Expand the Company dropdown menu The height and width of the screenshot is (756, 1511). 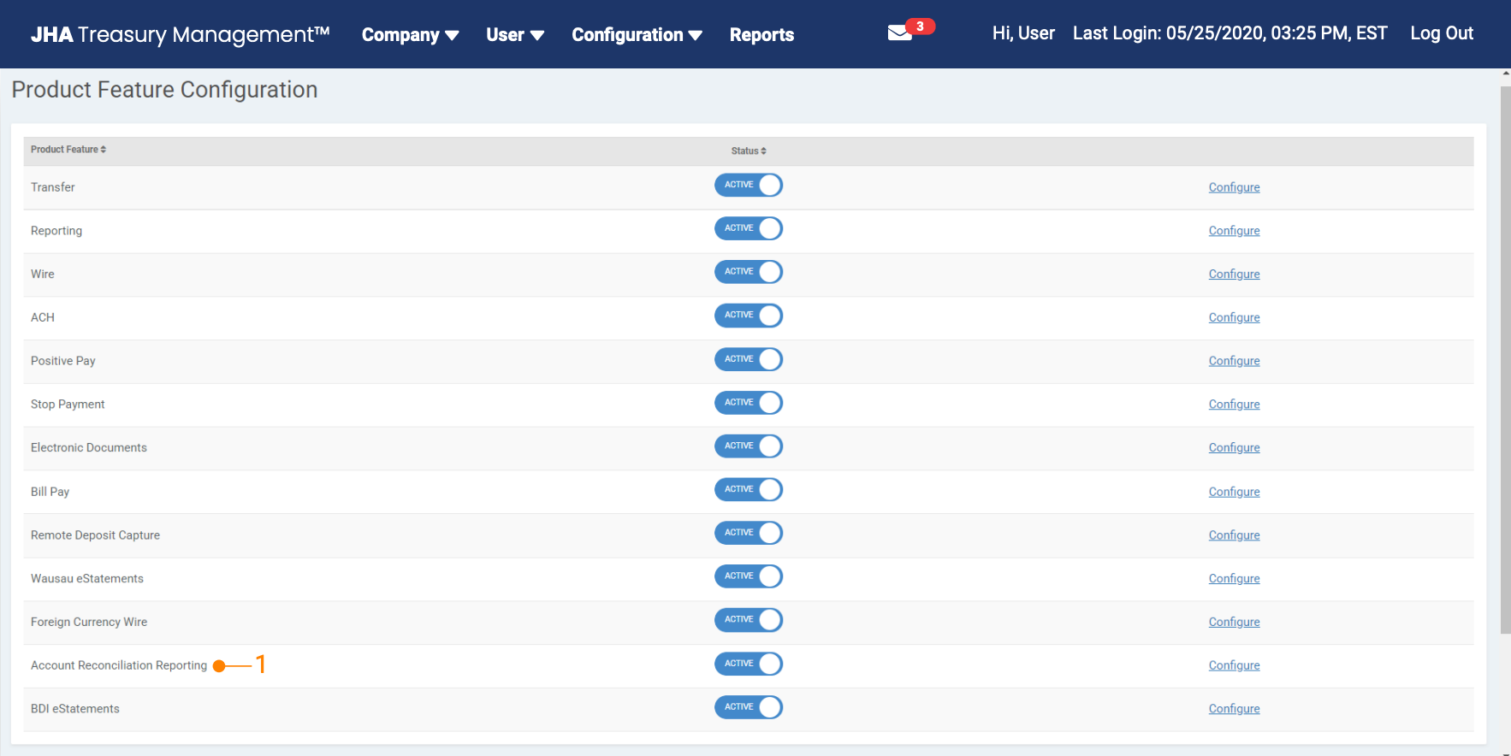click(410, 35)
